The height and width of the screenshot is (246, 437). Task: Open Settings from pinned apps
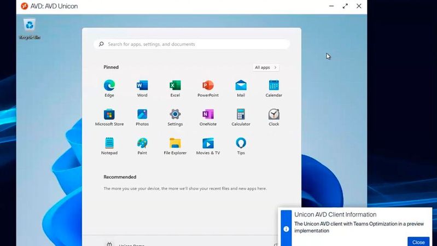point(175,118)
